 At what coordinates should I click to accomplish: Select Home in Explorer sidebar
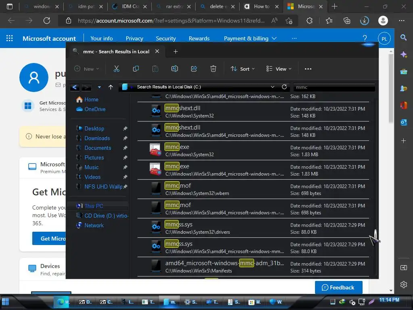[x=91, y=99]
